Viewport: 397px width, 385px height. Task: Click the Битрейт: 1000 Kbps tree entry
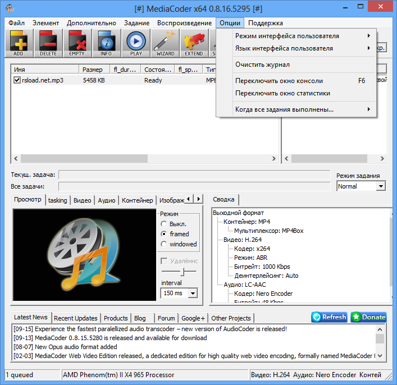pyautogui.click(x=262, y=267)
